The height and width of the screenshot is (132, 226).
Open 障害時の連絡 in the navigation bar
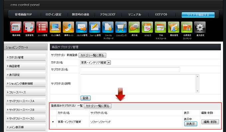pyautogui.click(x=80, y=15)
